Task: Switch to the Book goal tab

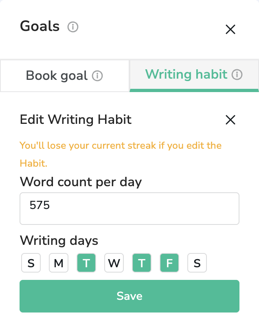Action: coord(57,76)
